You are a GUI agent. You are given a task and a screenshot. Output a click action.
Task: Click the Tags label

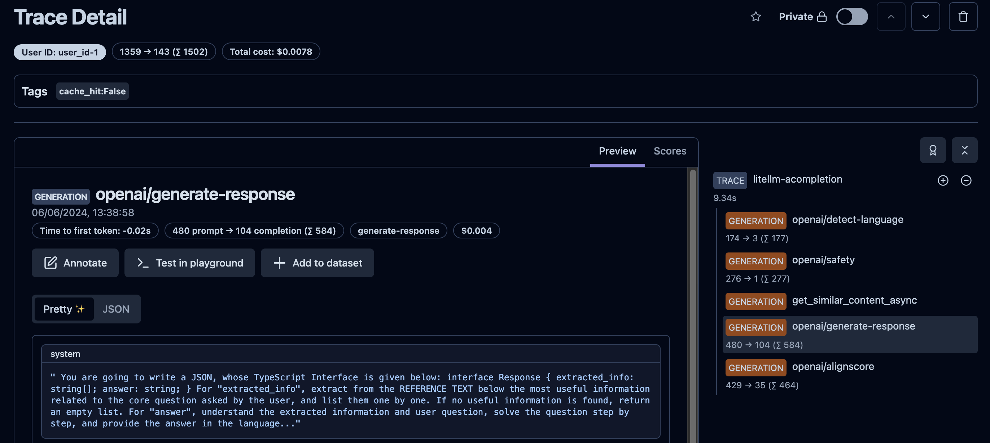pyautogui.click(x=34, y=91)
